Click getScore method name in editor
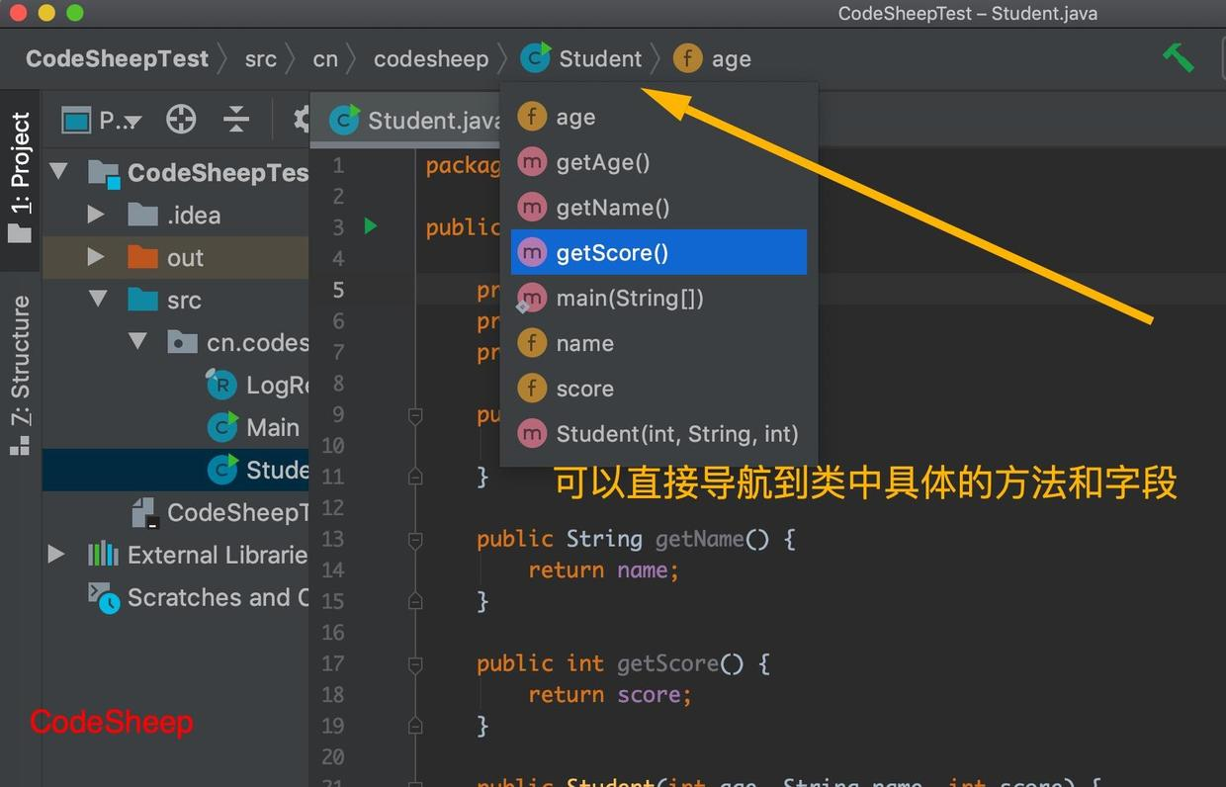The image size is (1226, 787). (x=667, y=663)
